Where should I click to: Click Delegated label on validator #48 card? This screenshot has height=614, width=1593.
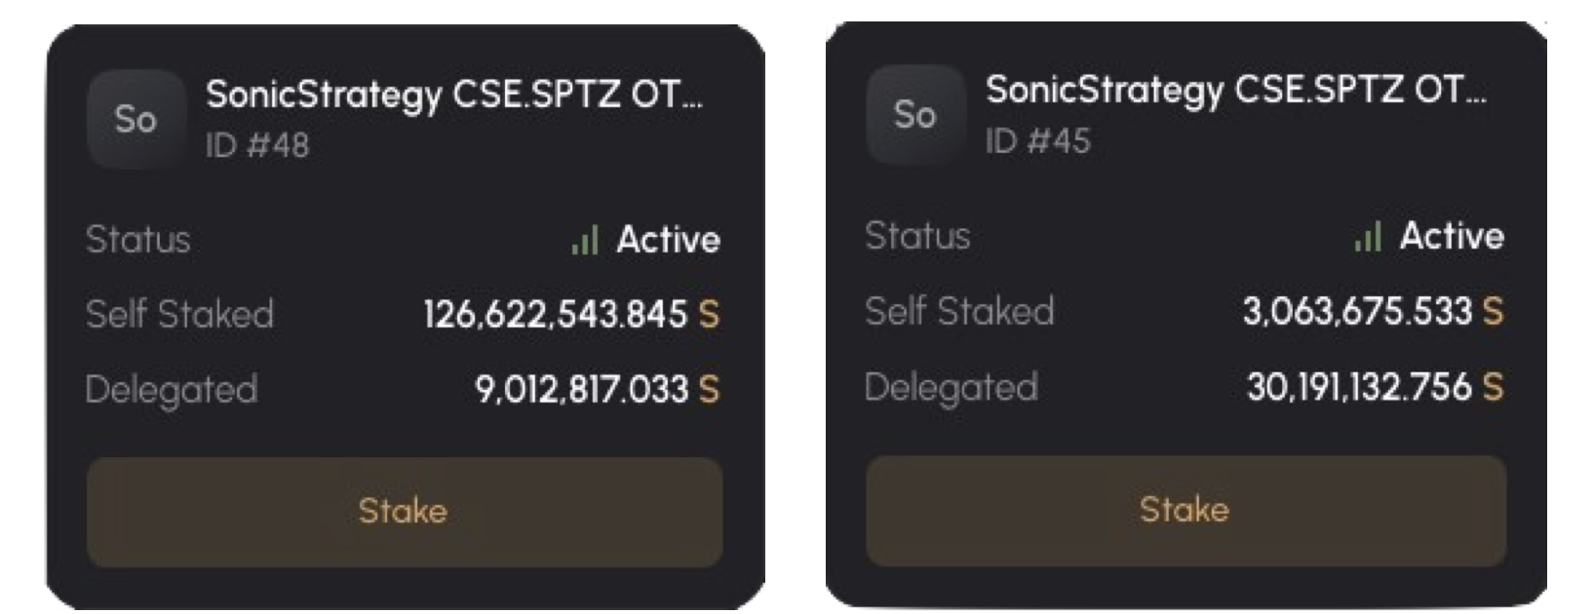[172, 390]
